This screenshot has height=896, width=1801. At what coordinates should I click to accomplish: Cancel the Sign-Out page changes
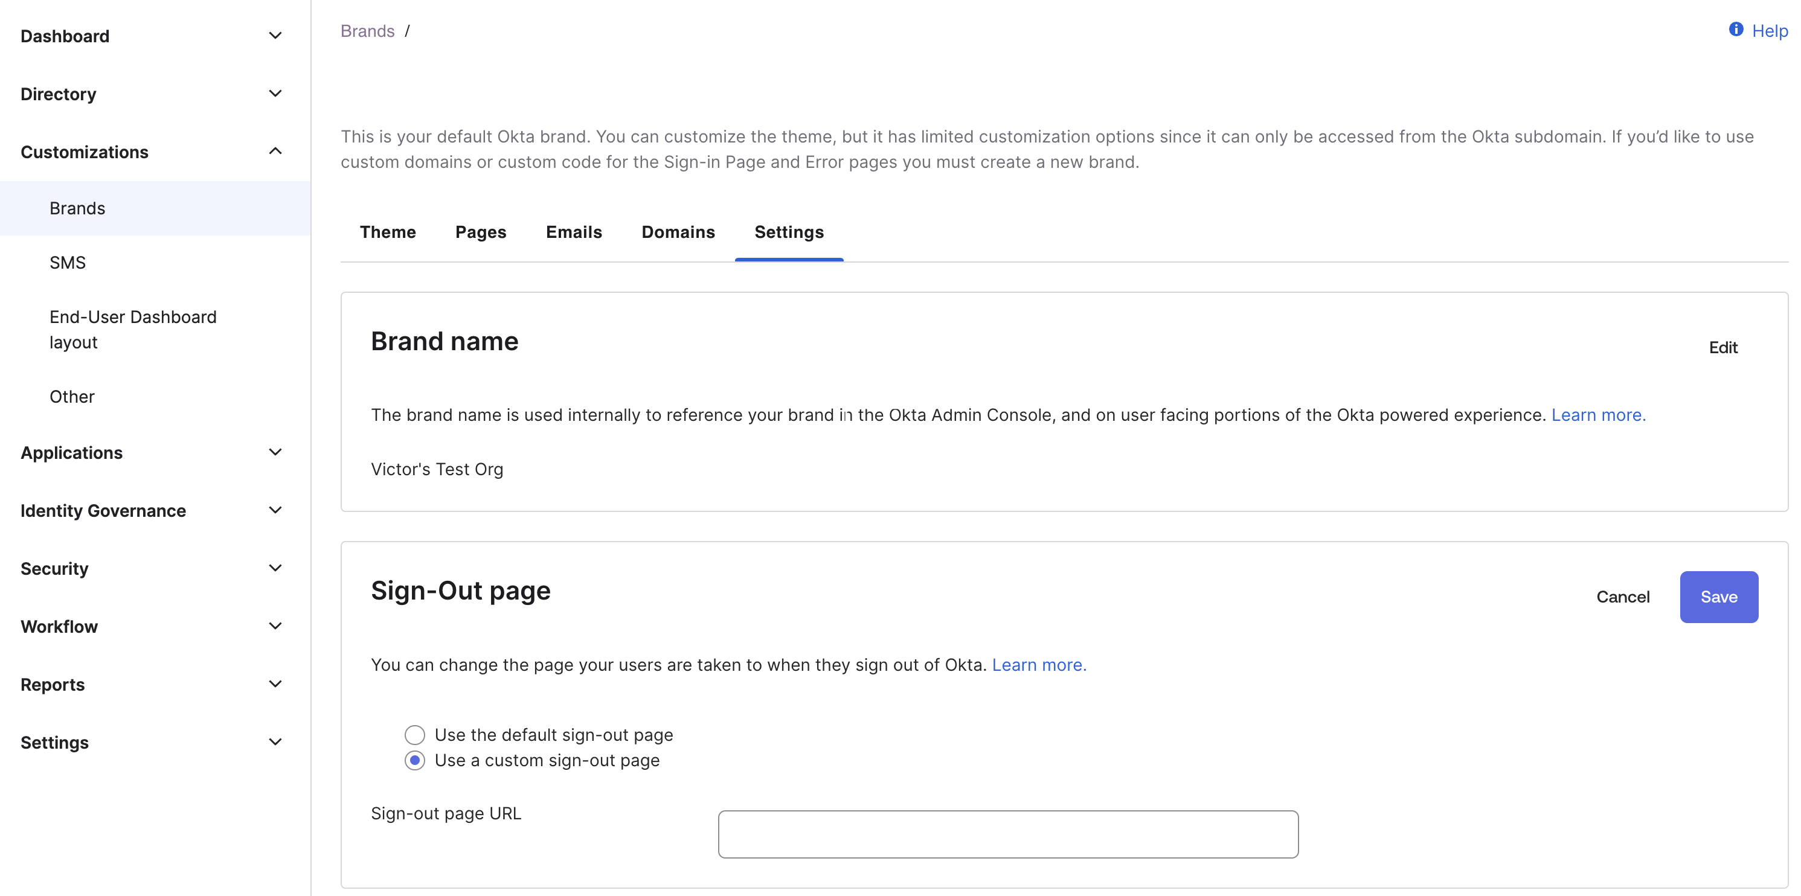1623,596
